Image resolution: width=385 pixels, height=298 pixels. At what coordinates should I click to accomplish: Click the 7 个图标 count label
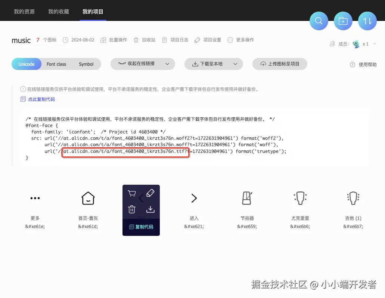pyautogui.click(x=46, y=40)
